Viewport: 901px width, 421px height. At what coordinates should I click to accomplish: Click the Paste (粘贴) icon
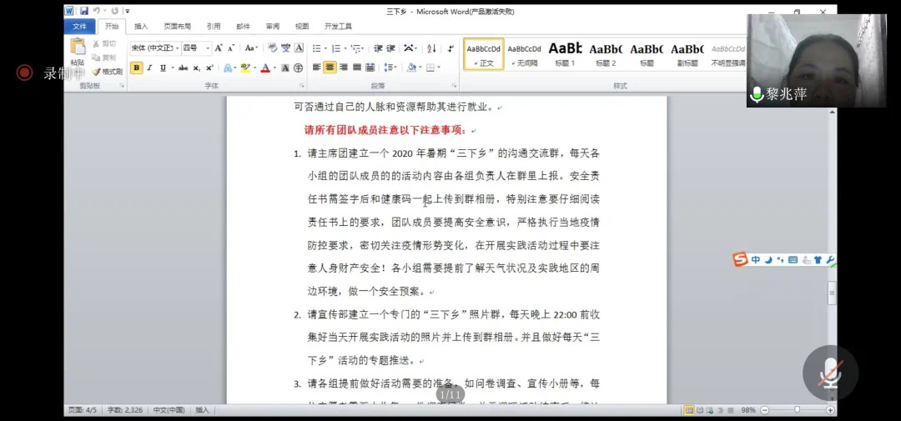pos(78,50)
